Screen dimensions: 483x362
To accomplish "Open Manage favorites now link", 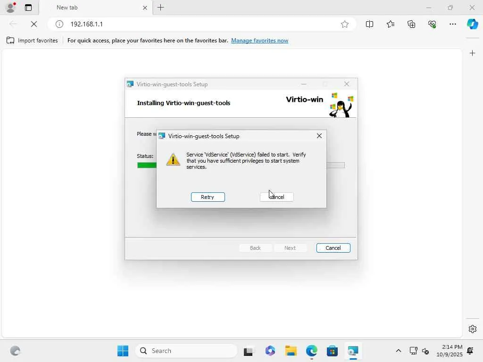I will pos(260,41).
